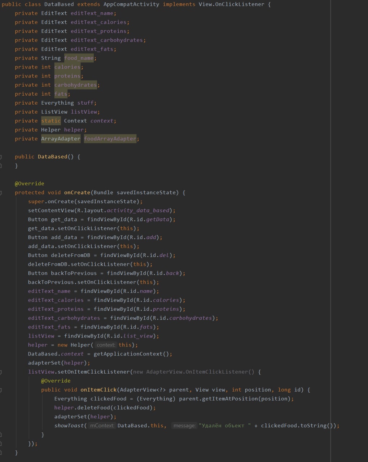The height and width of the screenshot is (462, 368).
Task: Click the 'mContext:' parameter hint
Action: 102,426
